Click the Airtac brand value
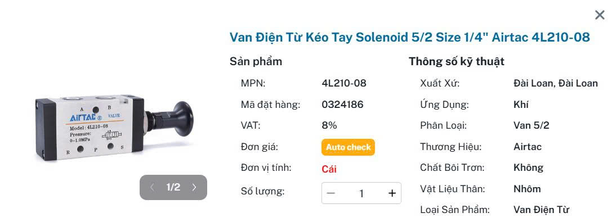The width and height of the screenshot is (612, 222). (x=528, y=147)
